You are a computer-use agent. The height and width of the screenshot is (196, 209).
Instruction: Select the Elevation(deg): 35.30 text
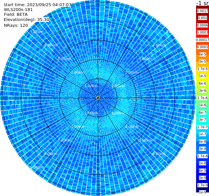pyautogui.click(x=26, y=20)
